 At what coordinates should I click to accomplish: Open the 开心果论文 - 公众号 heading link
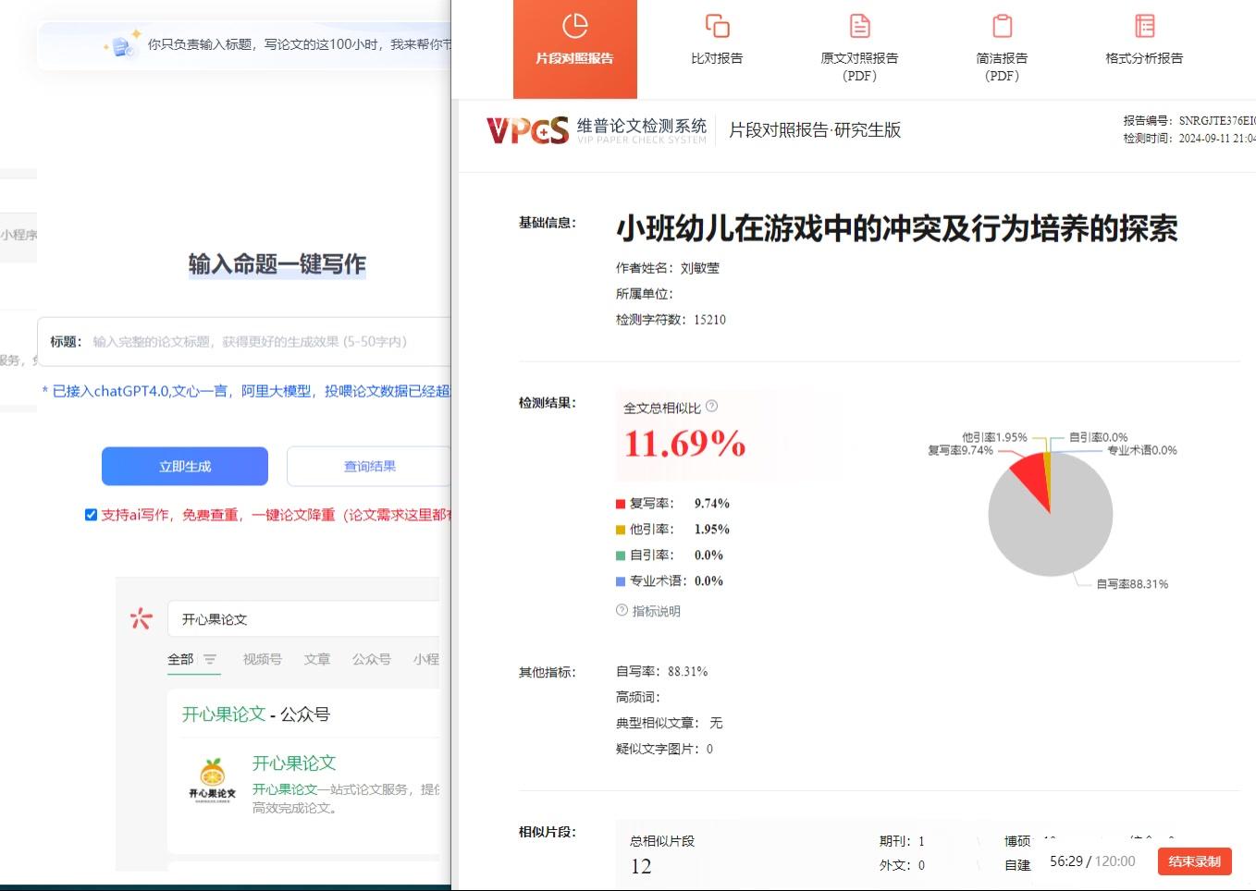pos(255,714)
